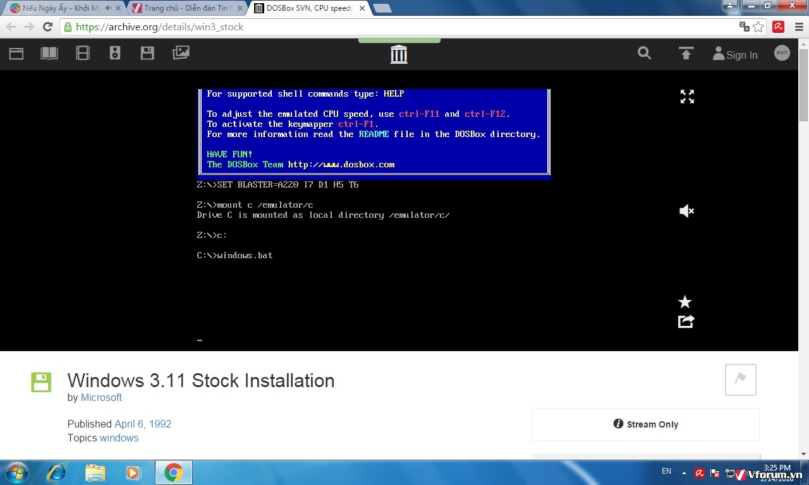Click the upload arrow icon
Image resolution: width=809 pixels, height=485 pixels.
686,54
